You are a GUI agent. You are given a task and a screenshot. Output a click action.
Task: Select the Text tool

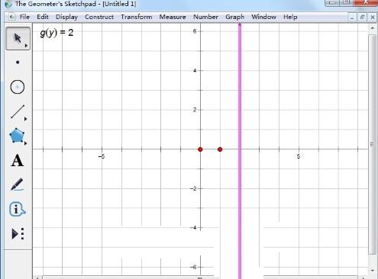[x=18, y=161]
